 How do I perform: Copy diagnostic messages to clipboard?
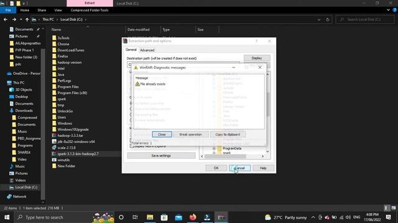pos(228,134)
